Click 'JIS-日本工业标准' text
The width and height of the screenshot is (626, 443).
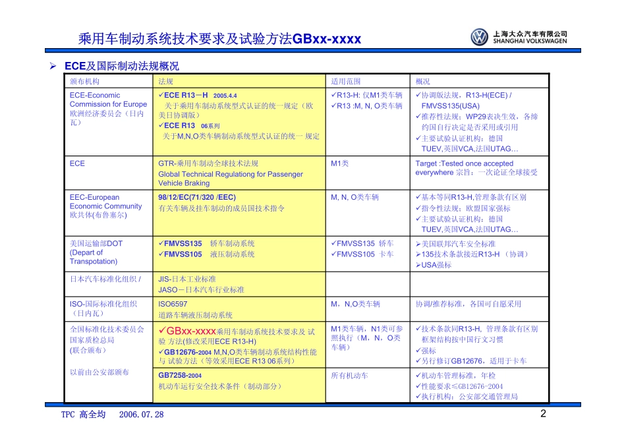coord(187,280)
